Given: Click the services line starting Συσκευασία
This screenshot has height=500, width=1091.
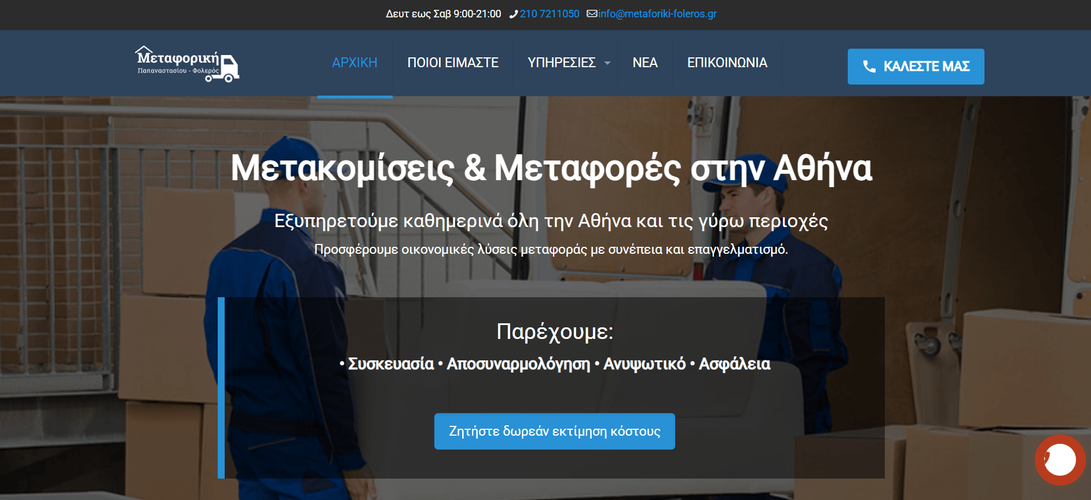Looking at the screenshot, I should 555,364.
